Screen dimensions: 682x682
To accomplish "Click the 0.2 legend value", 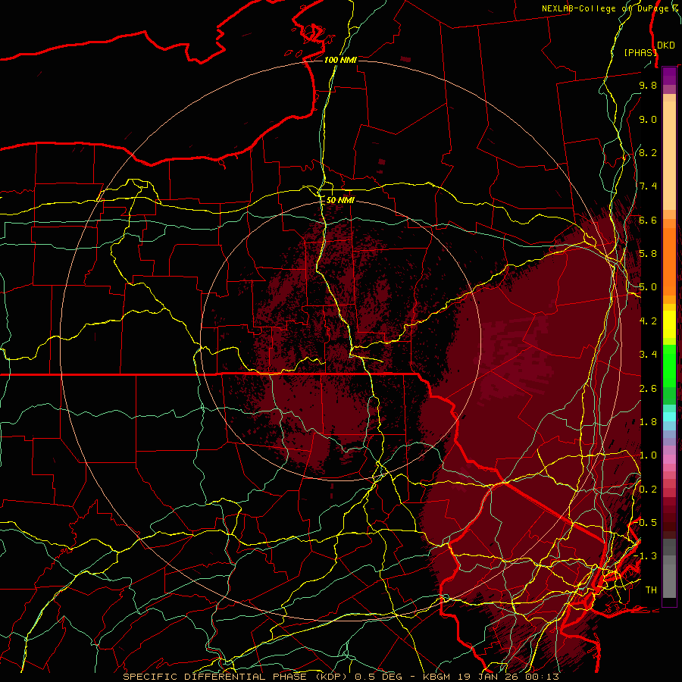I will [x=648, y=490].
